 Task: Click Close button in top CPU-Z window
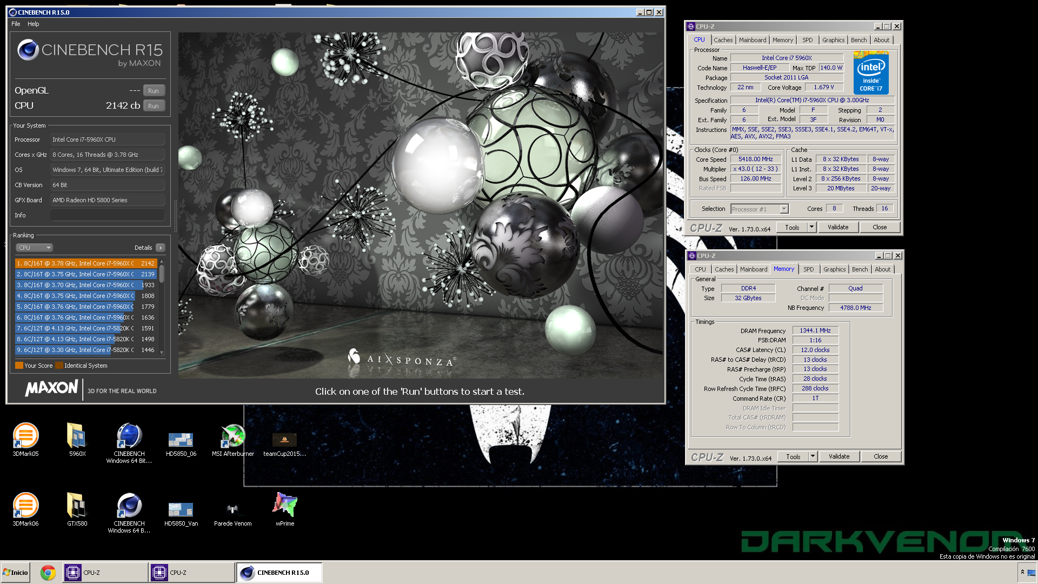pos(880,228)
